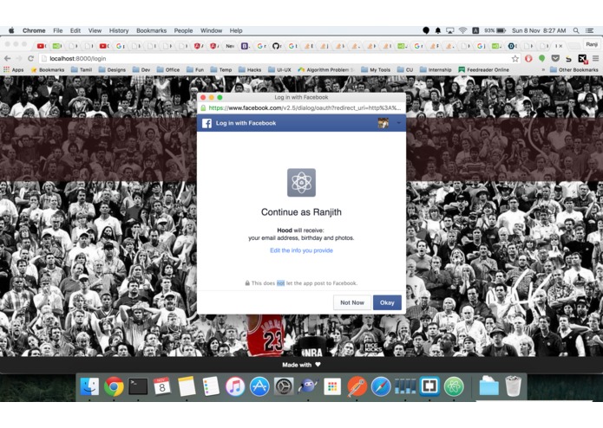Open Terminal from the dock

click(x=138, y=386)
